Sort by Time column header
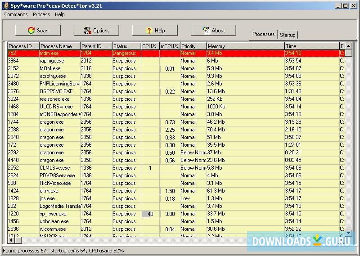 click(312, 46)
